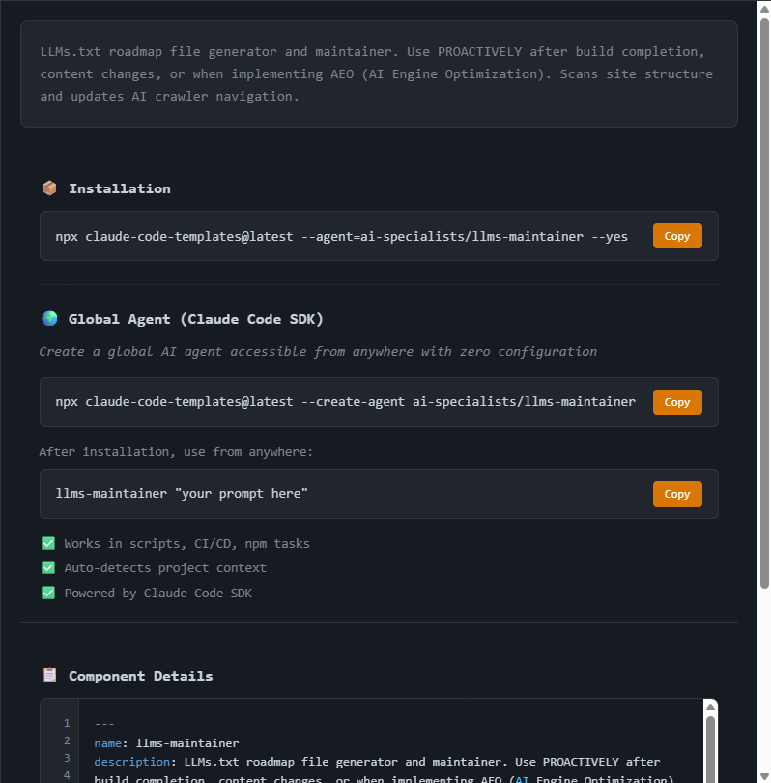Screen dimensions: 771x783
Task: Click the 'Works in scripts, CI/CD, npm tasks' text
Action: click(x=187, y=544)
